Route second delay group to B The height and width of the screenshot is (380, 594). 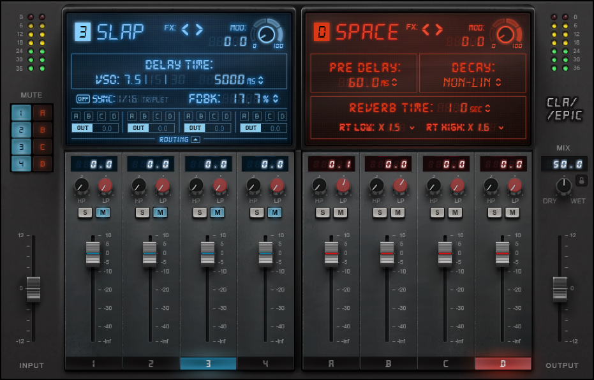145,116
